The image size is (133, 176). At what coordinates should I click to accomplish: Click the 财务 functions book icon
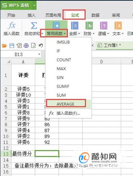click(x=89, y=26)
